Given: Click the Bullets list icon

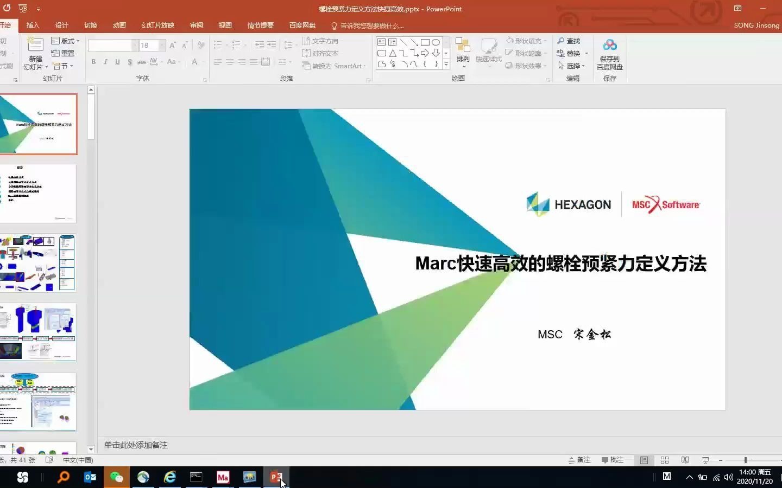Looking at the screenshot, I should pos(218,45).
